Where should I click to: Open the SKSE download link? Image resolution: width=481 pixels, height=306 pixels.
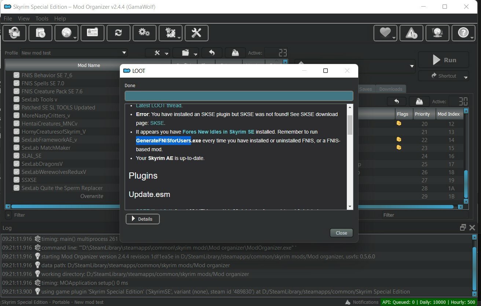pos(157,123)
